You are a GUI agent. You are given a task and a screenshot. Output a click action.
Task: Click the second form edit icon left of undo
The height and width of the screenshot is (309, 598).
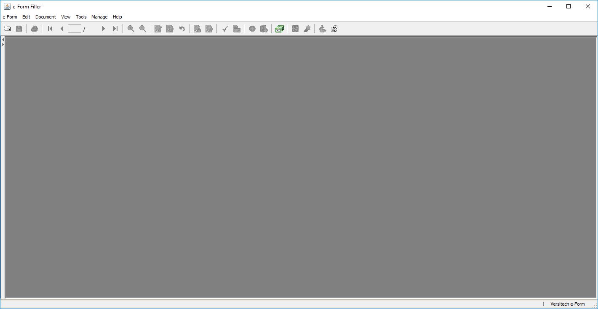pos(170,29)
